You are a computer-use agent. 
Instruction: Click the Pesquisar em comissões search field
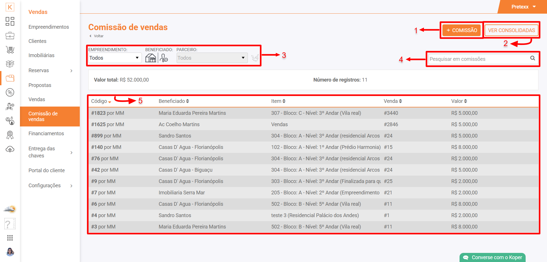click(x=478, y=59)
